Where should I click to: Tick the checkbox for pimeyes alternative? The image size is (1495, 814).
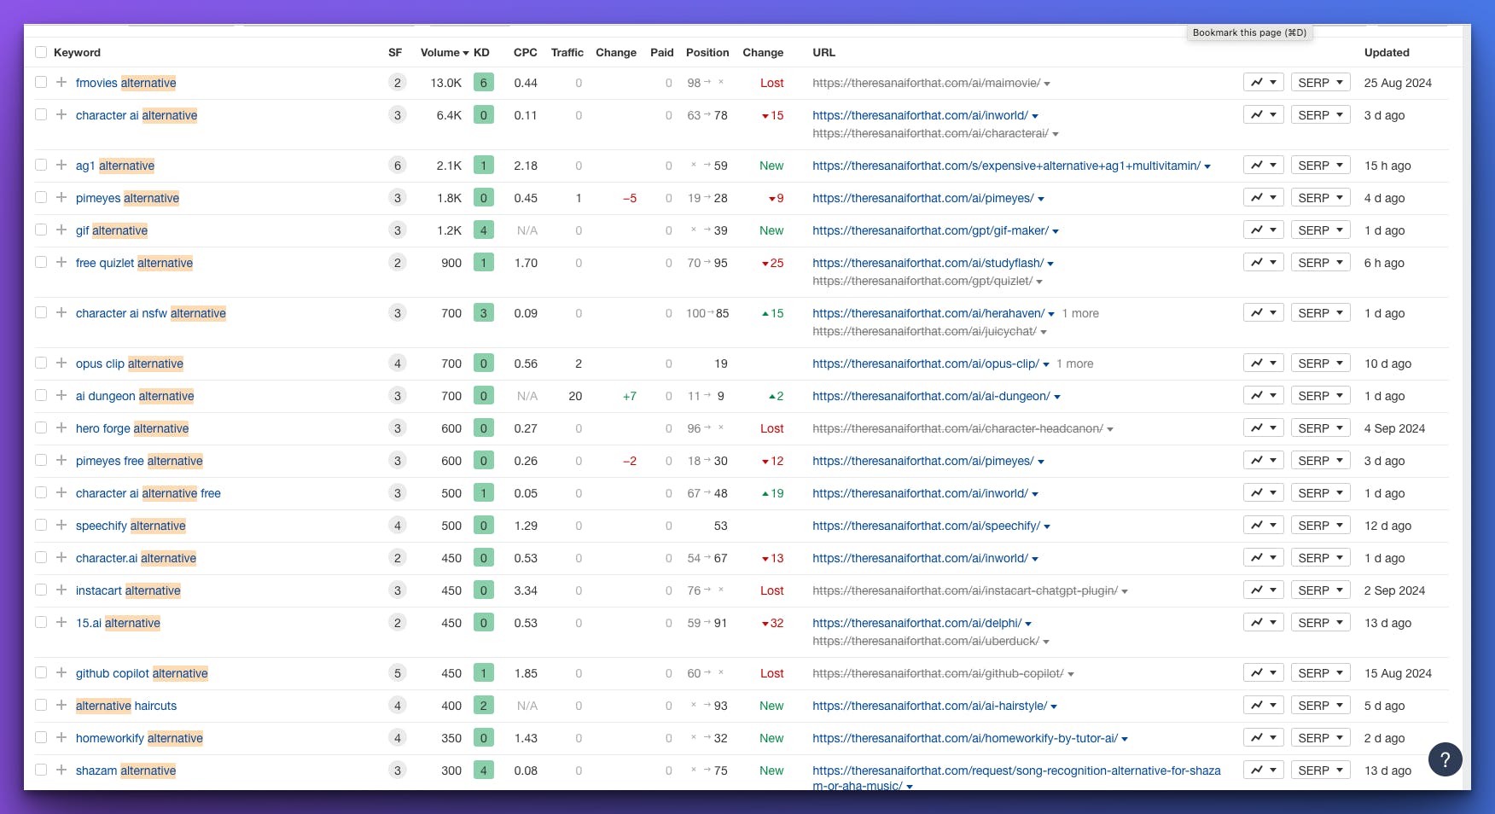tap(41, 198)
